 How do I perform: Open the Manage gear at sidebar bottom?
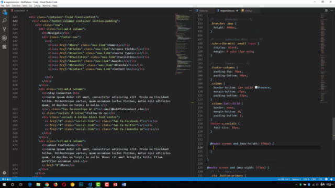4,173
